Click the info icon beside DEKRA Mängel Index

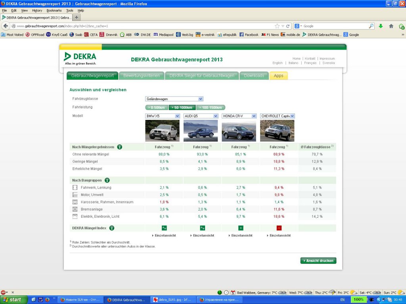(x=112, y=228)
